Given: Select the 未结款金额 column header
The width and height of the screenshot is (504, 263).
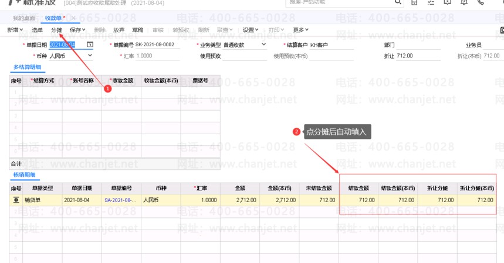Looking at the screenshot, I should [x=319, y=188].
